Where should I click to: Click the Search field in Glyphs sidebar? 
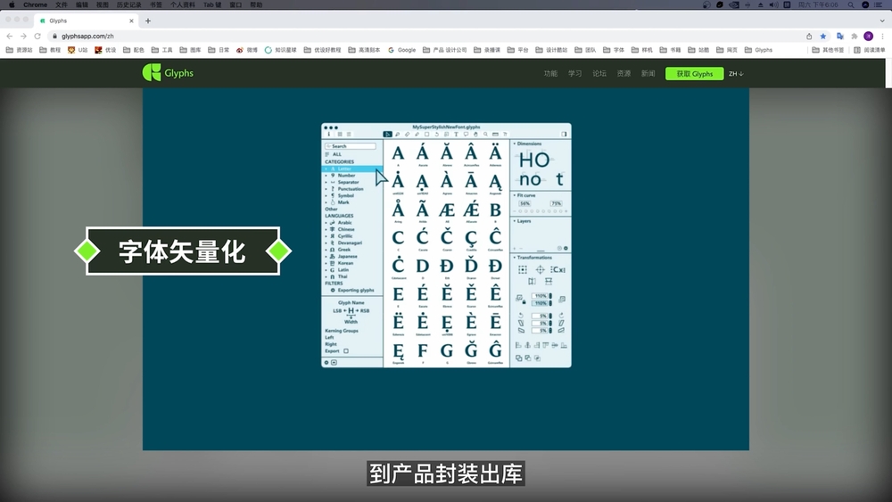click(x=351, y=146)
